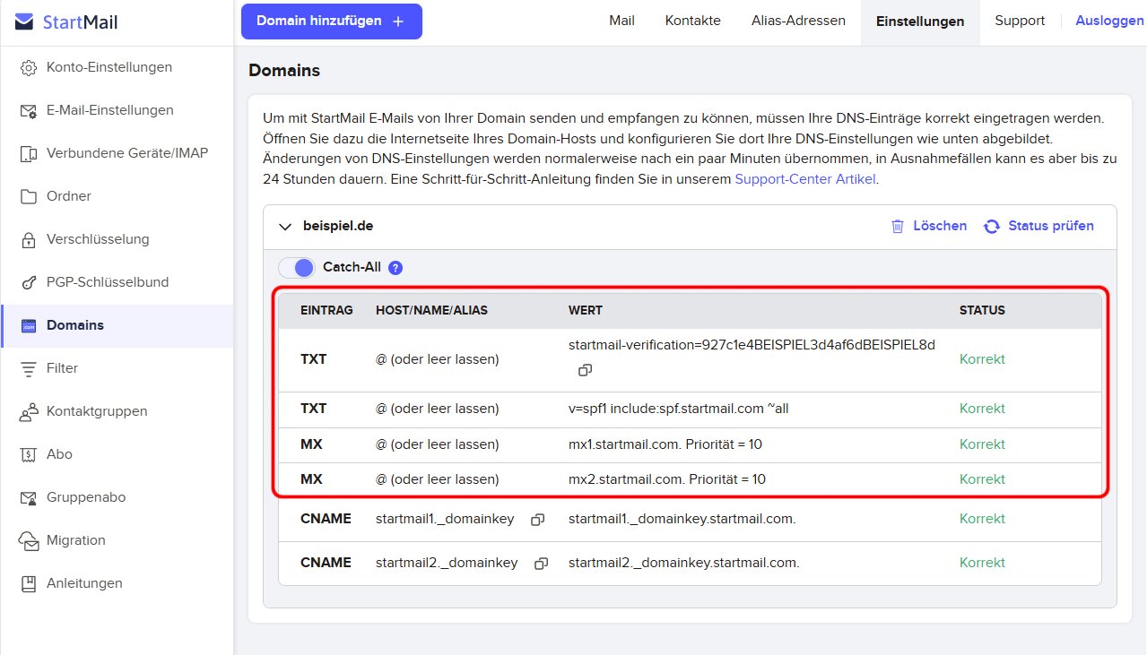Image resolution: width=1147 pixels, height=655 pixels.
Task: Click the Konto-Einstellungen gear icon
Action: [x=29, y=67]
